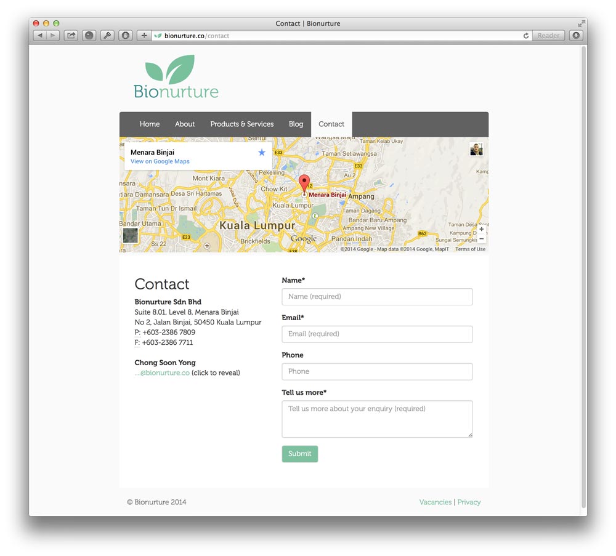Click the page vertical scrollbar
This screenshot has height=556, width=616.
(584, 277)
